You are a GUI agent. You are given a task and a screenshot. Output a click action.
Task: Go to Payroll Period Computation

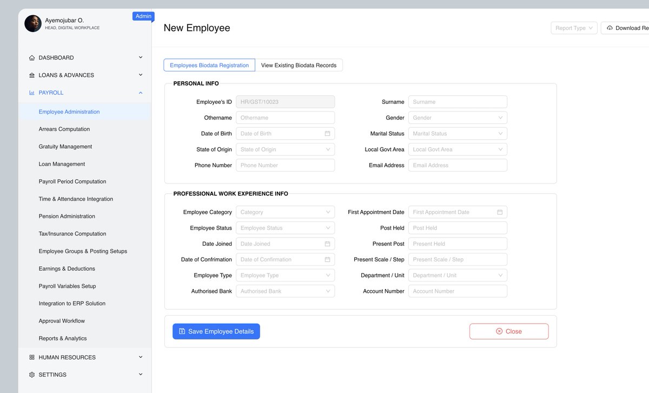click(85, 181)
